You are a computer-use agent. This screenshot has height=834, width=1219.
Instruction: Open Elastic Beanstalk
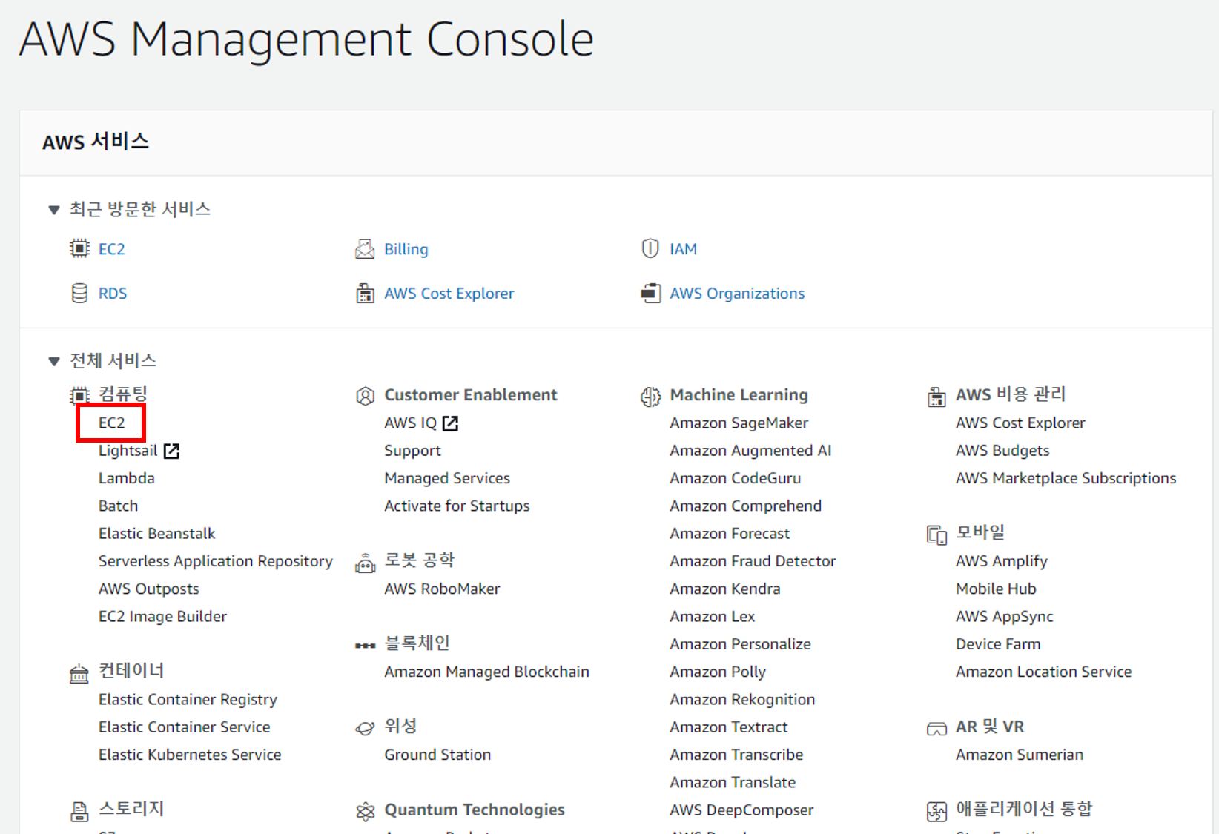(157, 534)
